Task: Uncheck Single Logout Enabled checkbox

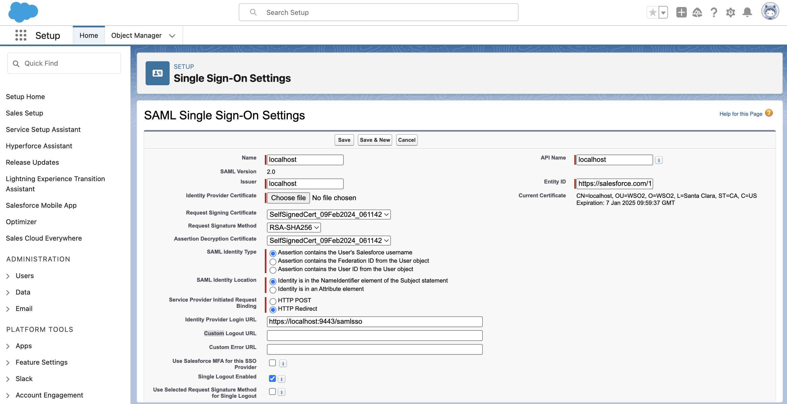Action: (x=272, y=378)
